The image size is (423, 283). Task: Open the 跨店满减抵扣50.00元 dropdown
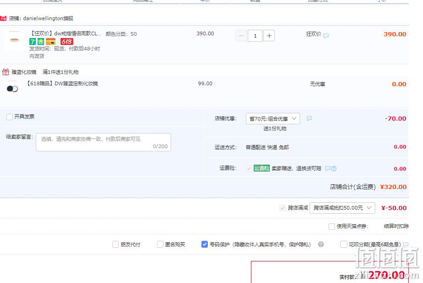pyautogui.click(x=342, y=208)
